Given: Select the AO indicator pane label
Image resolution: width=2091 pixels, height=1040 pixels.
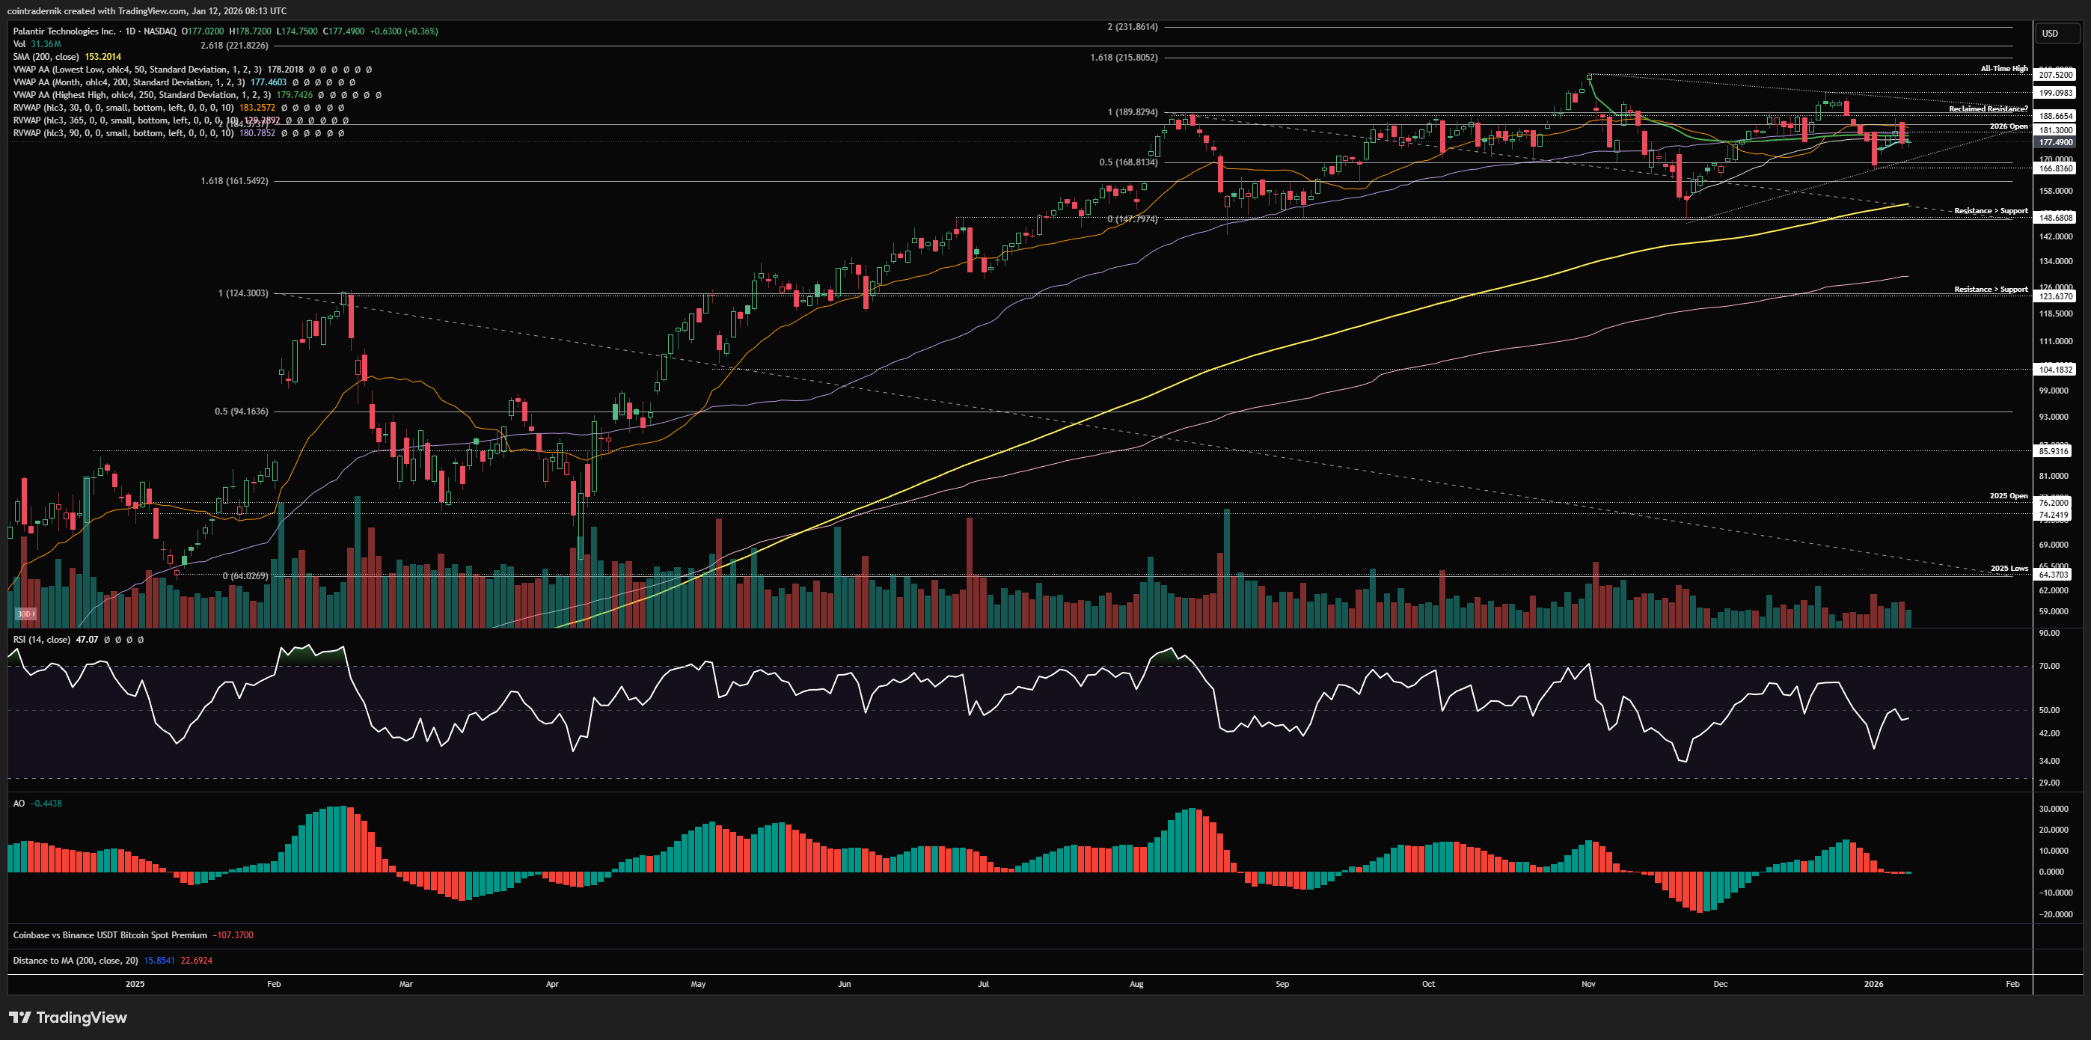Looking at the screenshot, I should click(x=19, y=803).
